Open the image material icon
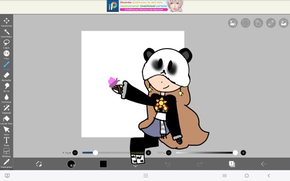 284,23
